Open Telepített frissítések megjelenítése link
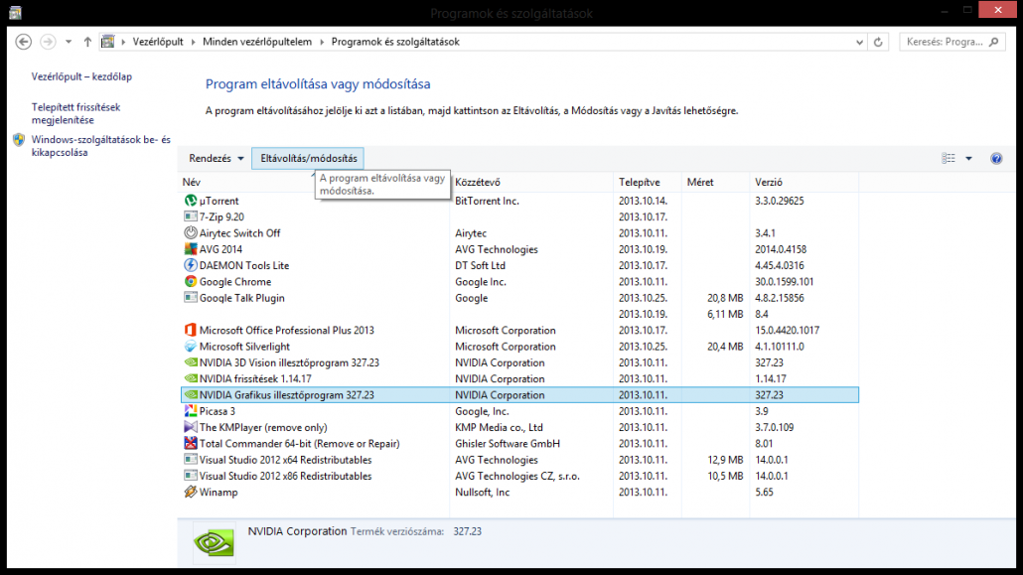1023x575 pixels. pos(75,113)
